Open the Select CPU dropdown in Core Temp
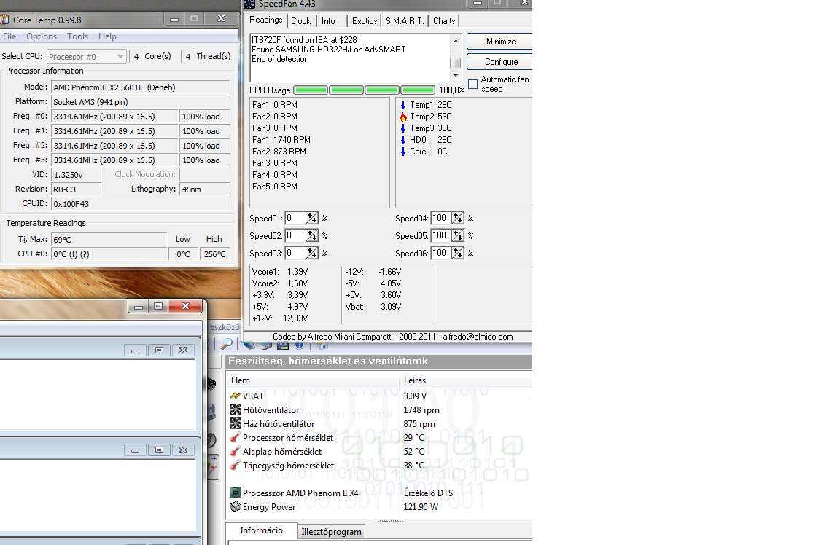840x545 pixels. coord(87,57)
